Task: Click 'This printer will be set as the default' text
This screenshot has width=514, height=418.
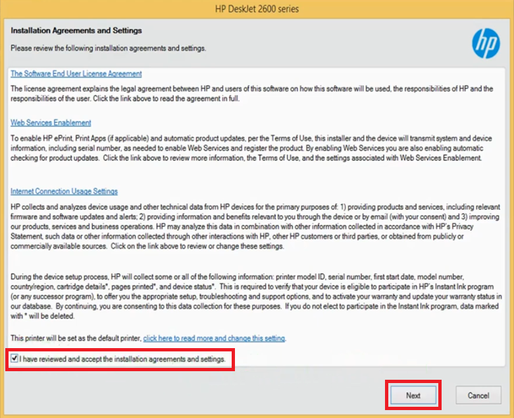Action: point(76,338)
